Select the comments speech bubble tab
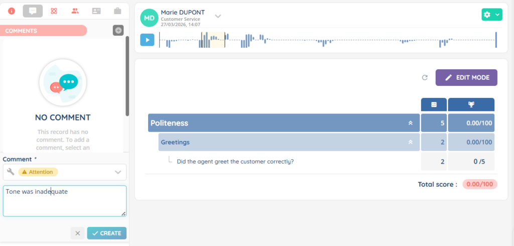 (33, 11)
